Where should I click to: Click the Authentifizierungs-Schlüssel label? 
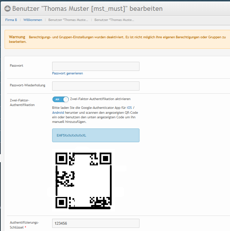(x=24, y=225)
